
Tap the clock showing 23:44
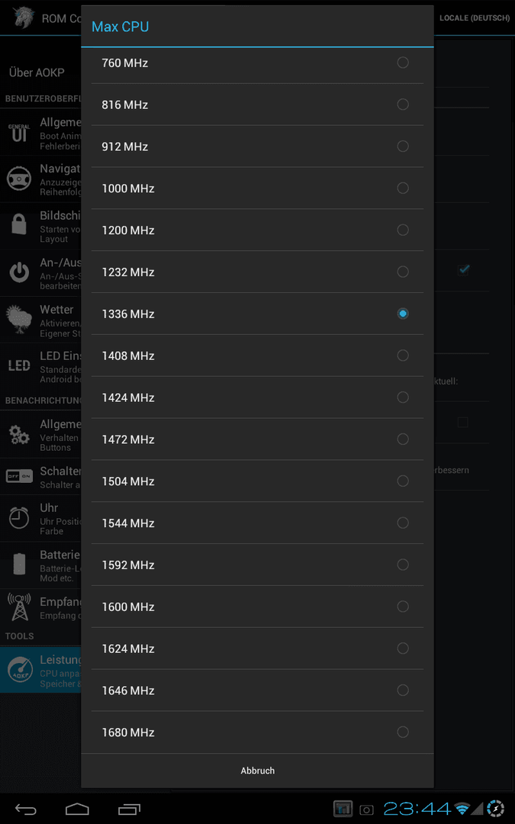click(417, 809)
